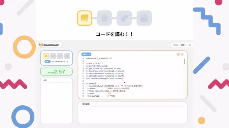Image resolution: width=229 pixels, height=128 pixels.
Task: Click the large trash can step icon
Action: pyautogui.click(x=104, y=18)
